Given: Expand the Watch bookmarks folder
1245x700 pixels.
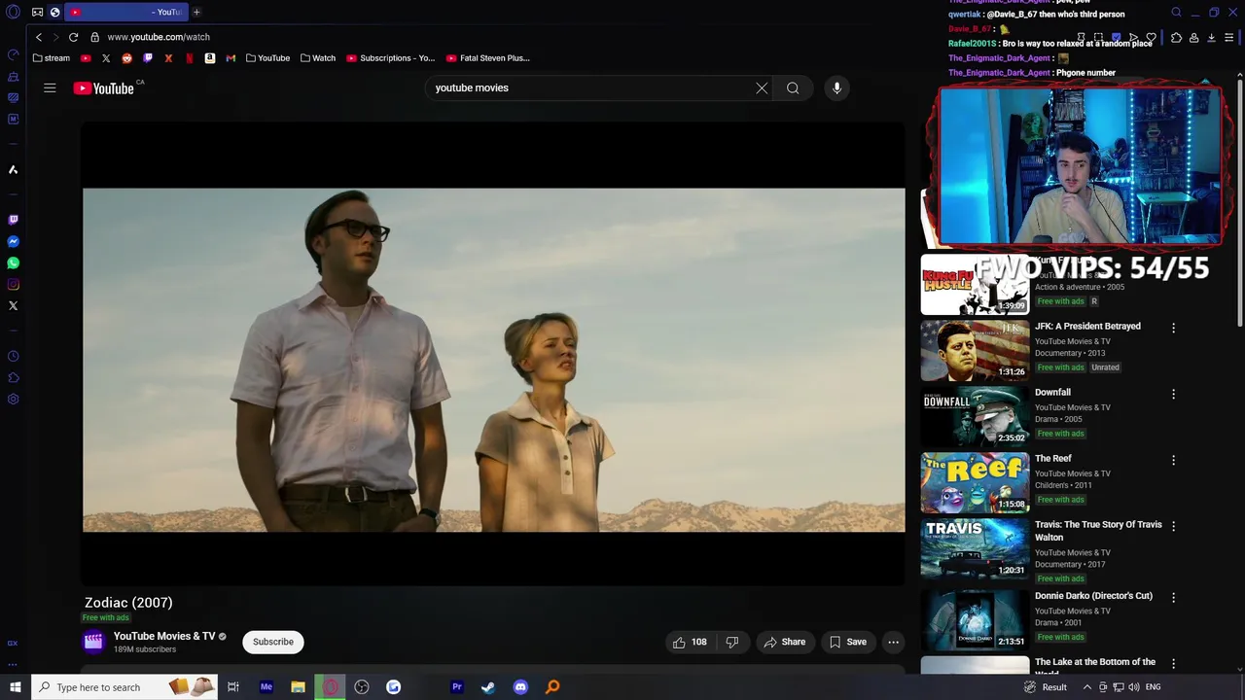Looking at the screenshot, I should (x=318, y=58).
